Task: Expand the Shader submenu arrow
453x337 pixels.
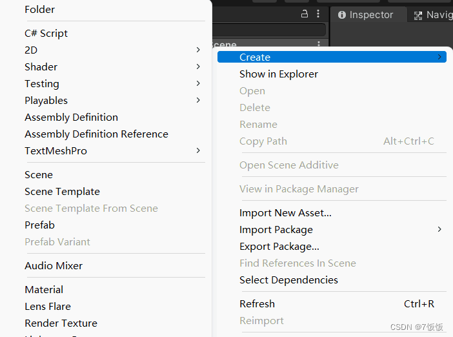Action: point(198,66)
